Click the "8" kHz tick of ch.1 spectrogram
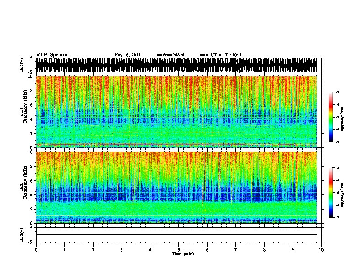 [32, 91]
